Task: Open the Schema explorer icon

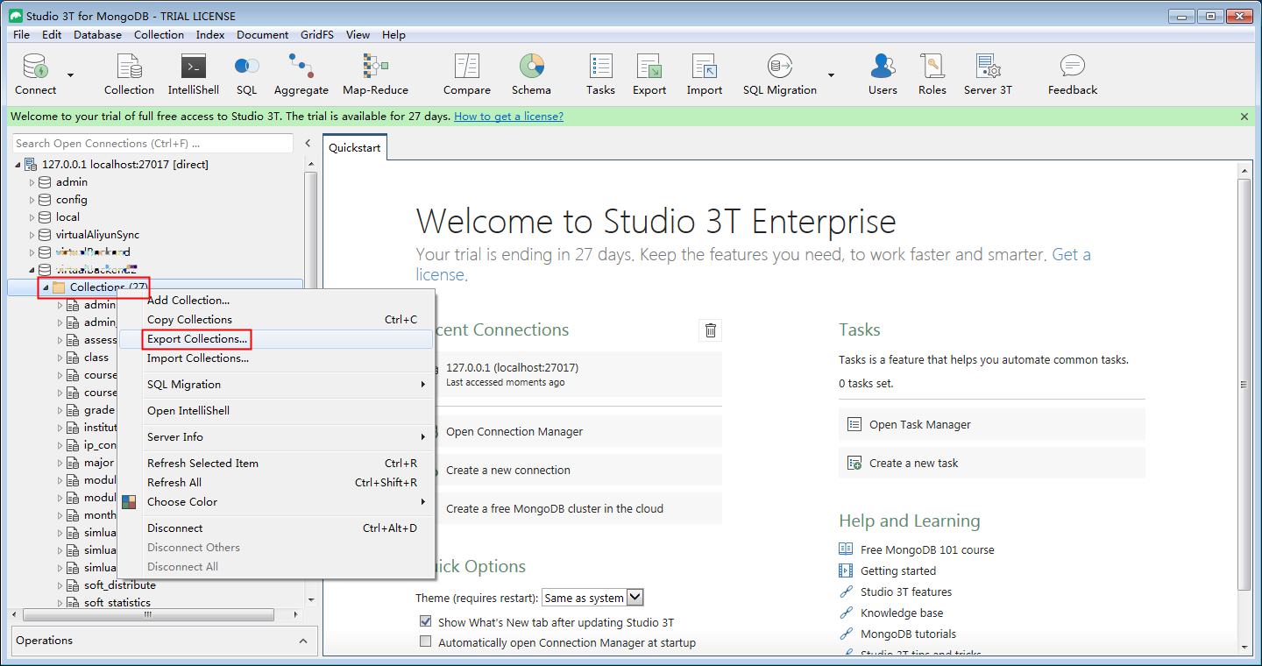Action: 531,67
